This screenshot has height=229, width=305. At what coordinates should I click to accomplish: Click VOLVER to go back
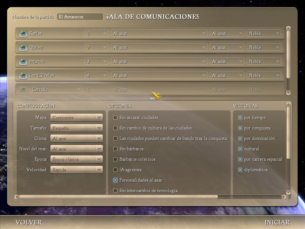coord(29,222)
